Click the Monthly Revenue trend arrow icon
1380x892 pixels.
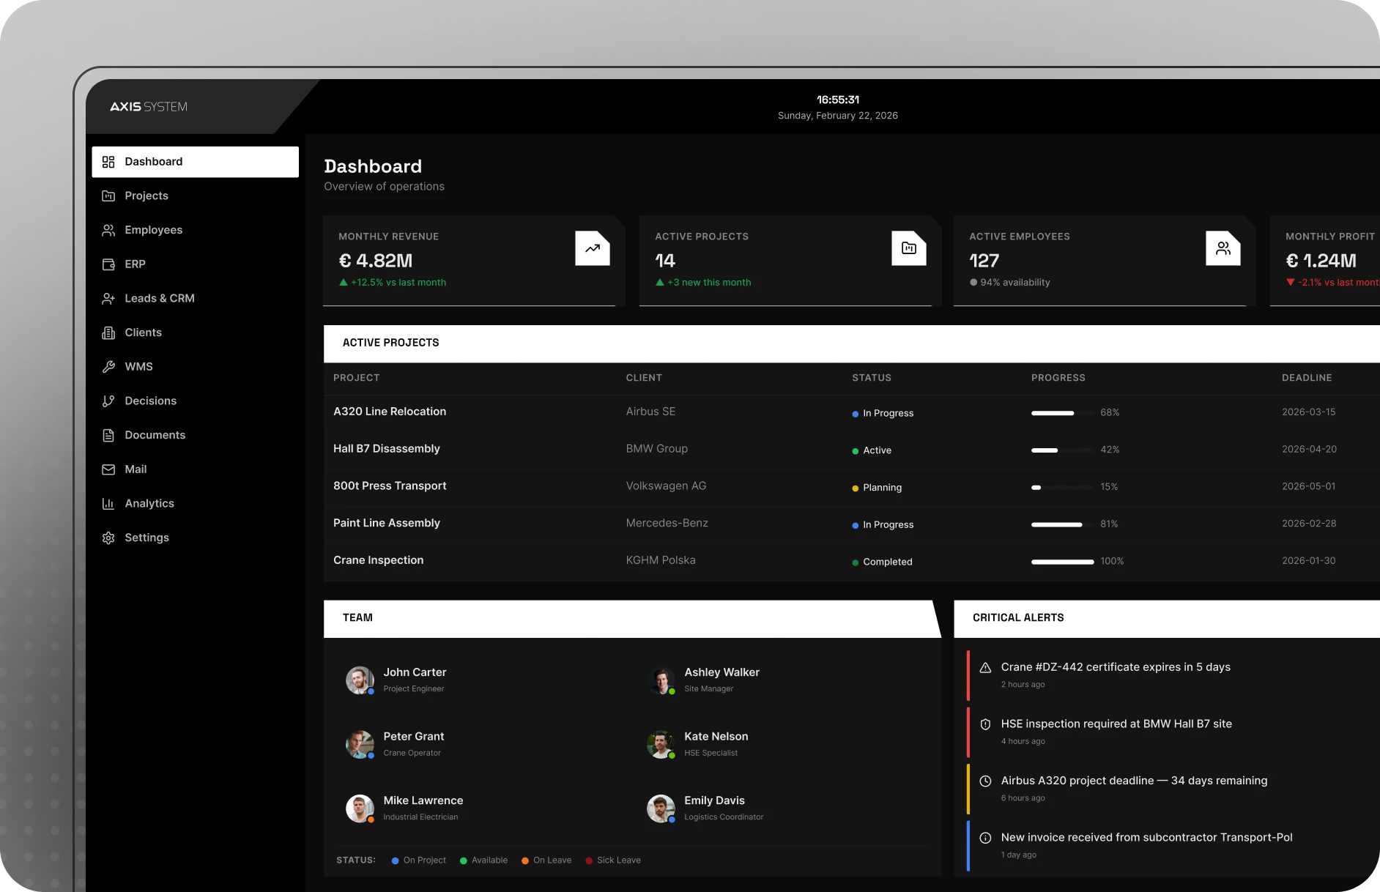click(592, 248)
